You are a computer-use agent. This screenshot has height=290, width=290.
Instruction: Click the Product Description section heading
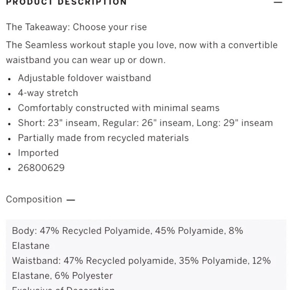(66, 2)
